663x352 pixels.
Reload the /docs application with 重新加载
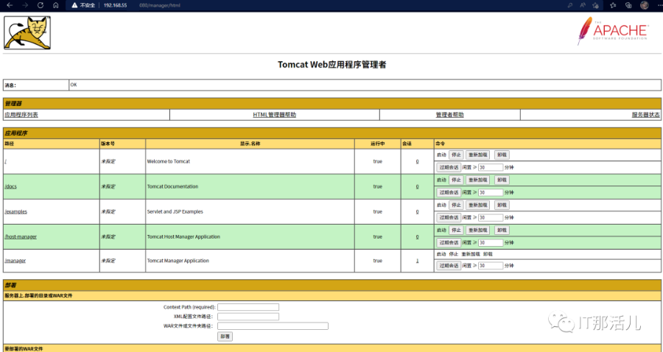point(478,180)
